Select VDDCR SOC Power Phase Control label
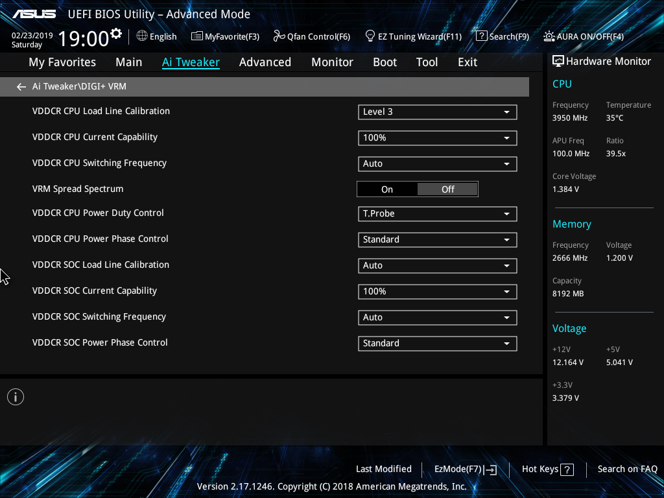This screenshot has width=664, height=498. coord(100,342)
